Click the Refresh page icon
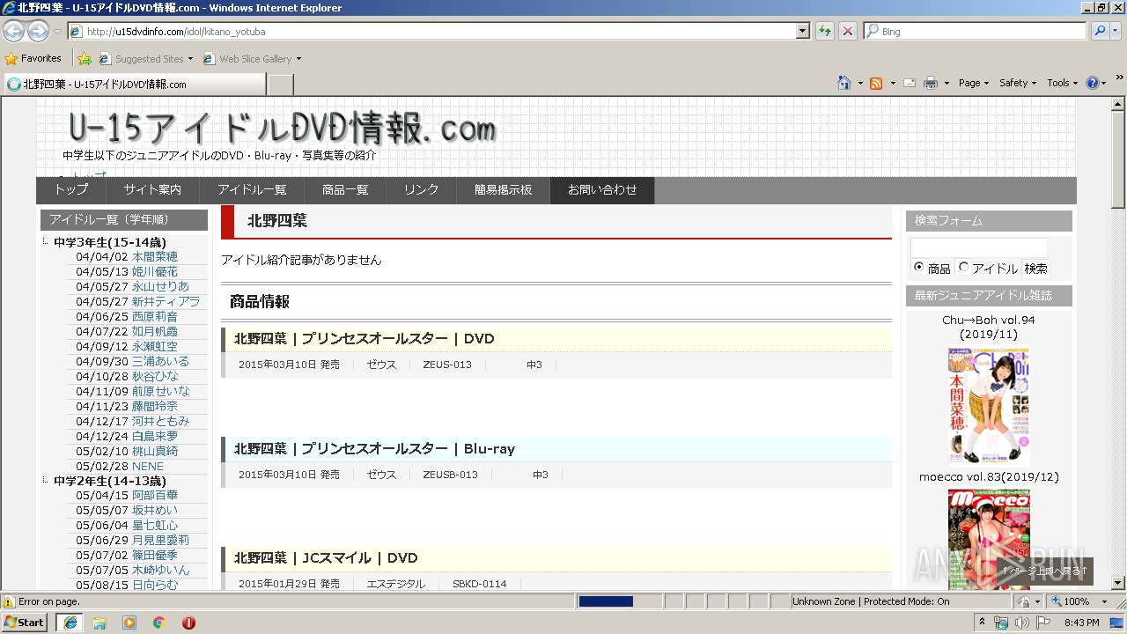 [825, 31]
